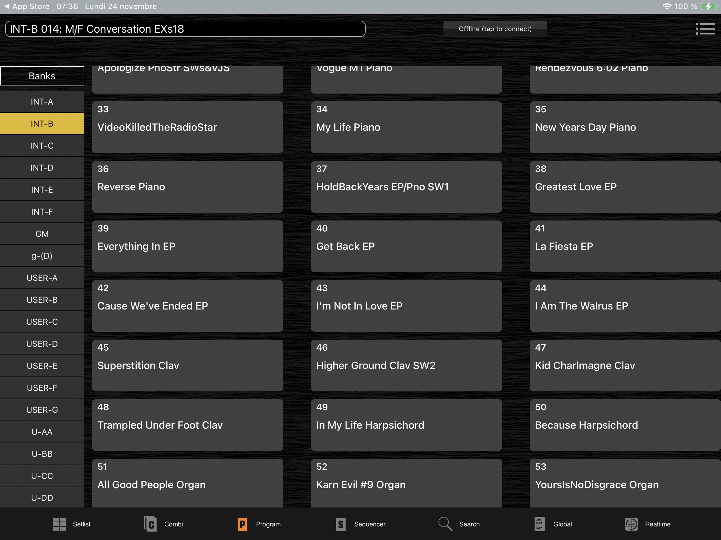Open the list menu icon top right
This screenshot has height=540, width=721.
pos(705,29)
